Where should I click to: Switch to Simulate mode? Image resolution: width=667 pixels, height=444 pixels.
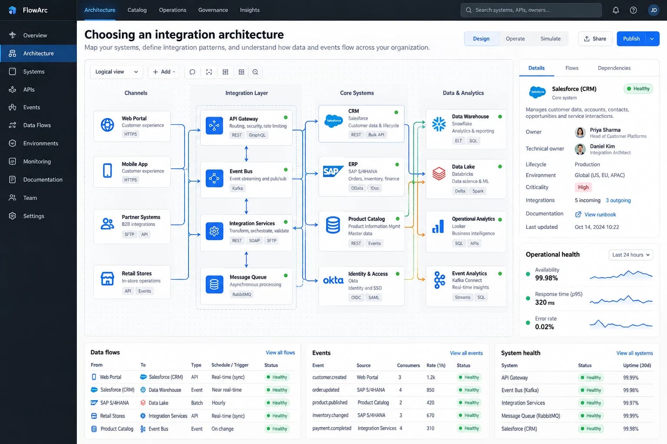[550, 39]
